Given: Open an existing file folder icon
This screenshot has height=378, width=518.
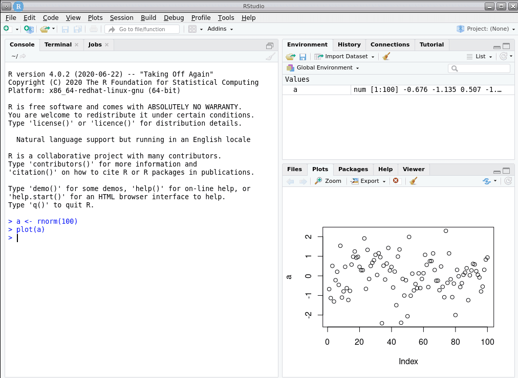Looking at the screenshot, I should 45,29.
